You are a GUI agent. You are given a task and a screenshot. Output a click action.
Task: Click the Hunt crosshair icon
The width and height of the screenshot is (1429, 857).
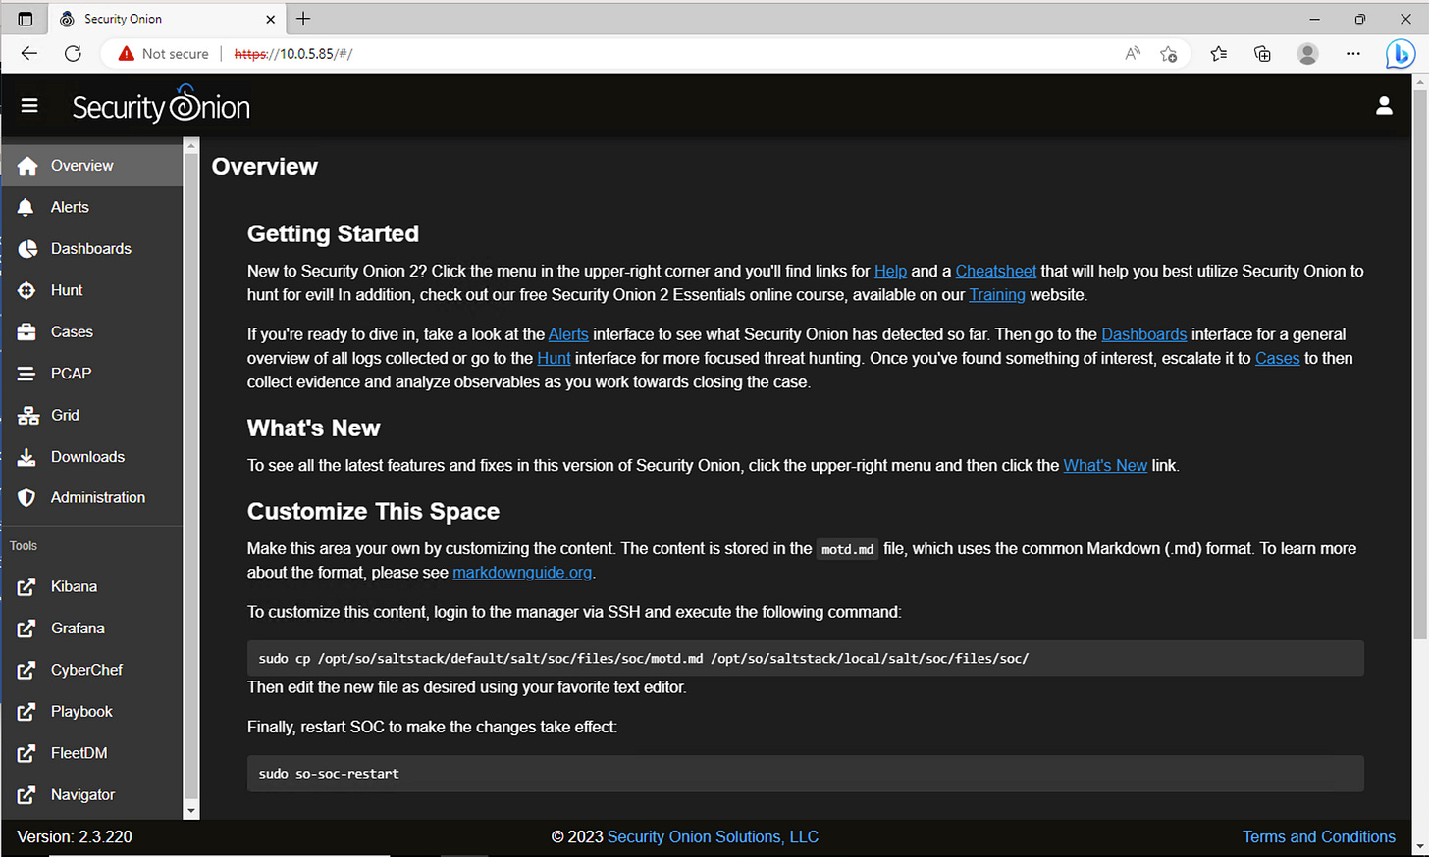[27, 290]
